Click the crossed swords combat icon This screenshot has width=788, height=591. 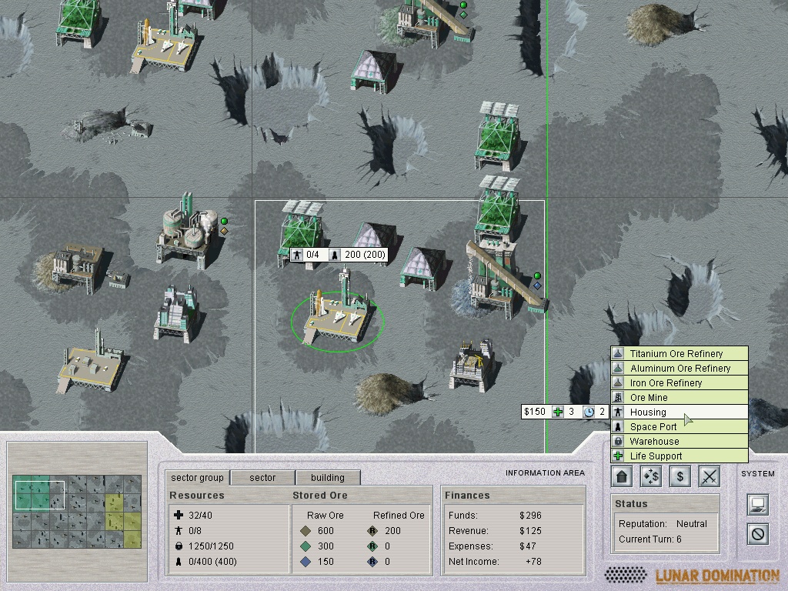(709, 476)
